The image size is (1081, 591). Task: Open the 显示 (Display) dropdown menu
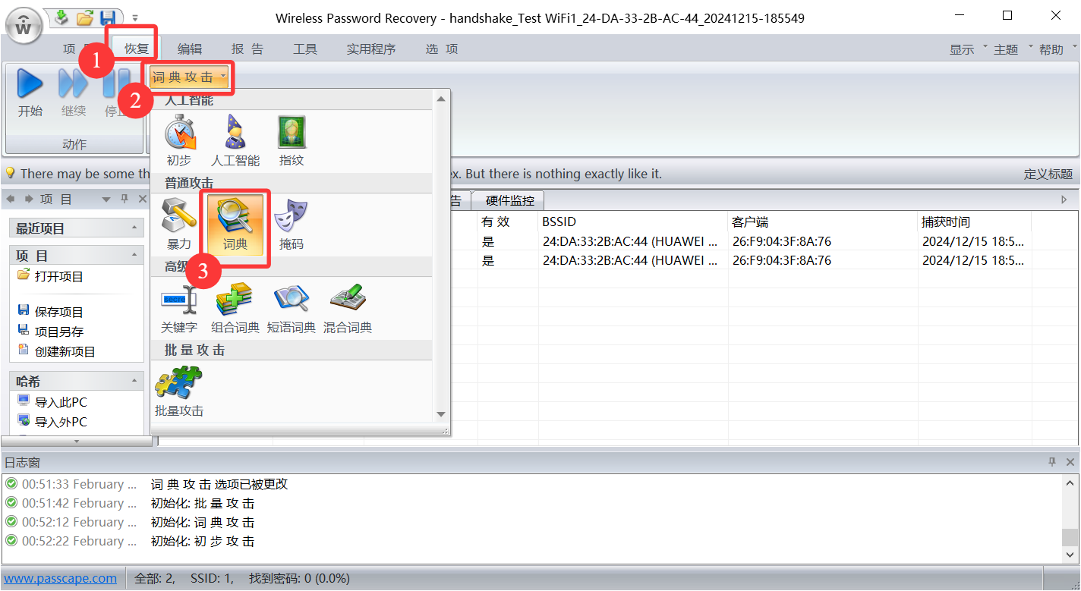pos(967,49)
